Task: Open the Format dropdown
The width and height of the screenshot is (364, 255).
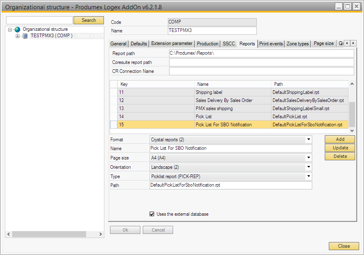Action: [309, 140]
